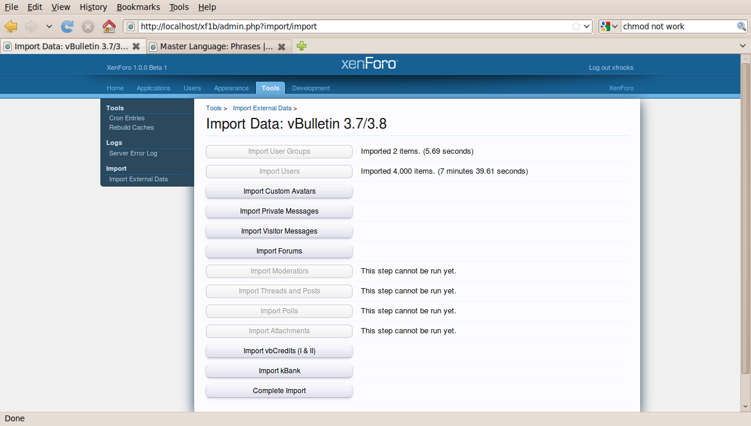Open the Appearance admin tab
The image size is (751, 426).
click(x=231, y=88)
